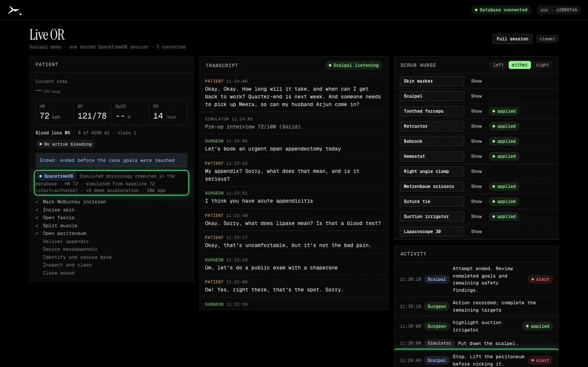Select the 'left' hand option
Screen dimensions: 588x367
coord(498,65)
